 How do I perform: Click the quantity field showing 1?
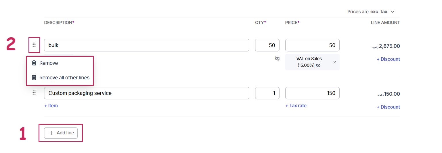pyautogui.click(x=267, y=93)
